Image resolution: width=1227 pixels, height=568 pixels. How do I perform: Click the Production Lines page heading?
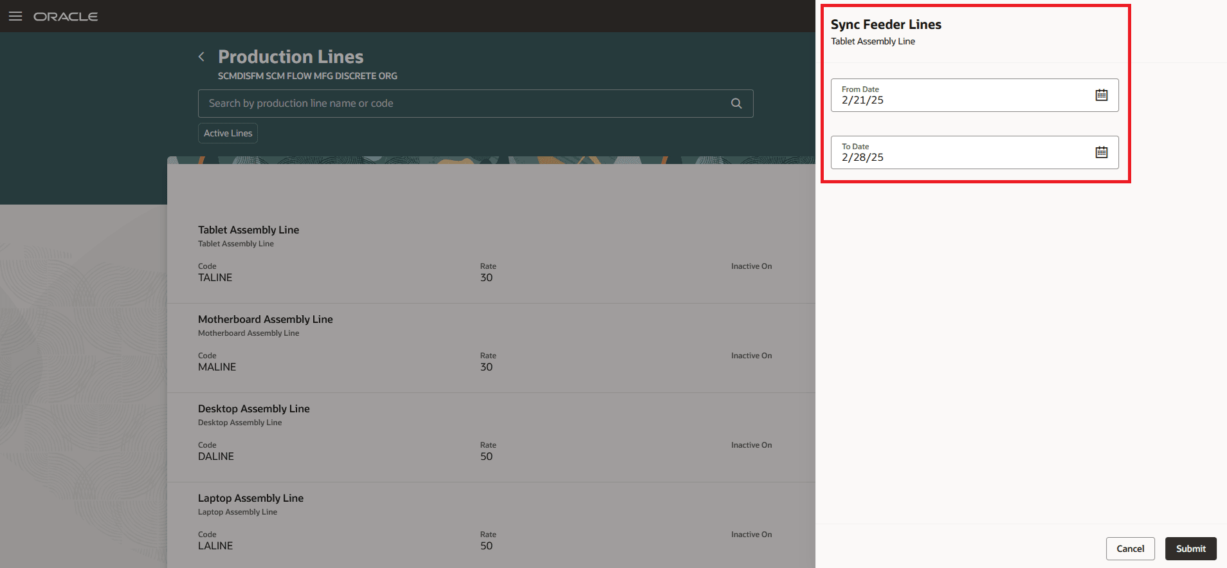click(x=291, y=57)
